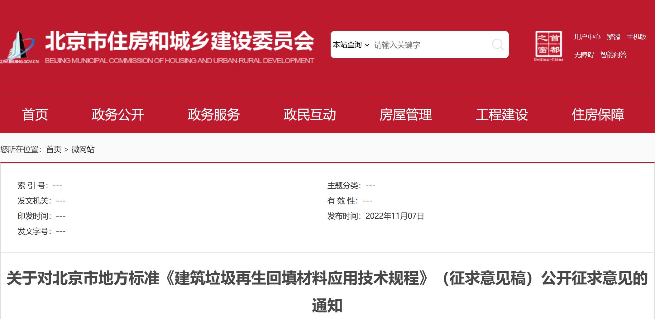
Task: Open the 手机版 mobile version link
Action: pos(636,37)
